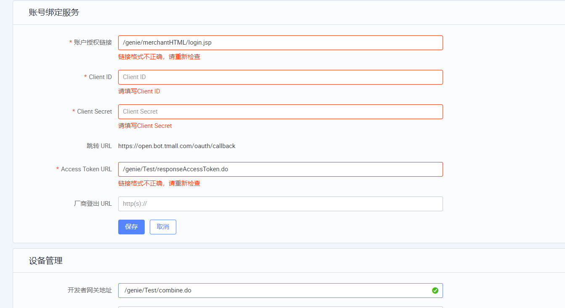
Task: Click the 开发者网关地址 input field
Action: (280, 290)
